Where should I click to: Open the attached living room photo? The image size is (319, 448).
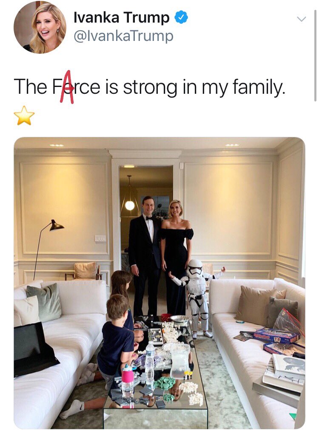[x=159, y=283]
